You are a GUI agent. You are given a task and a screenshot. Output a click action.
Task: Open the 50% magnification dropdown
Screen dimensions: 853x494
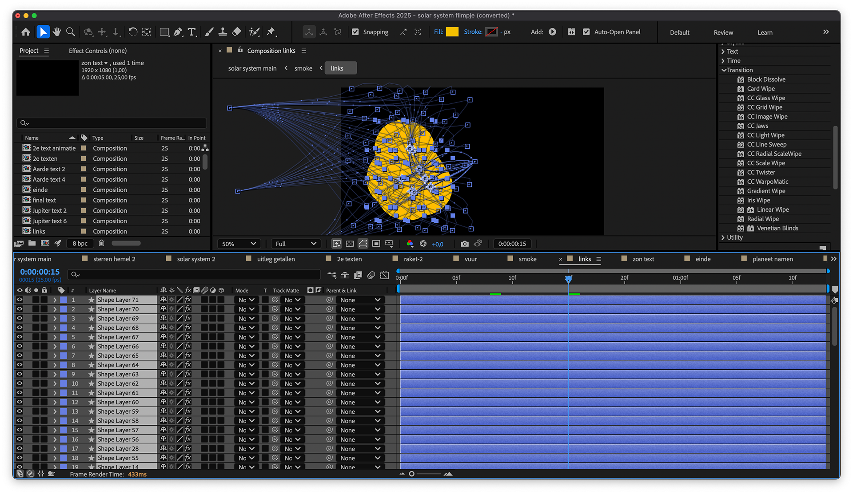click(239, 244)
